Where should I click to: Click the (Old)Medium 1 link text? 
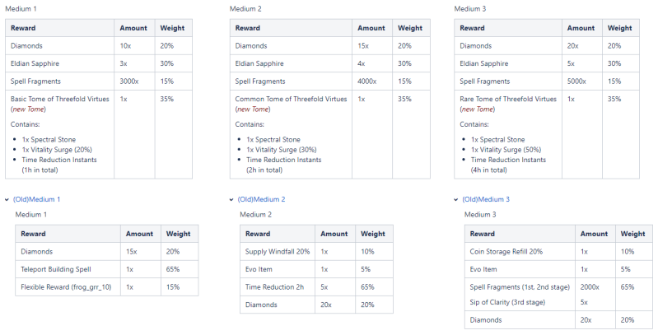pyautogui.click(x=36, y=199)
